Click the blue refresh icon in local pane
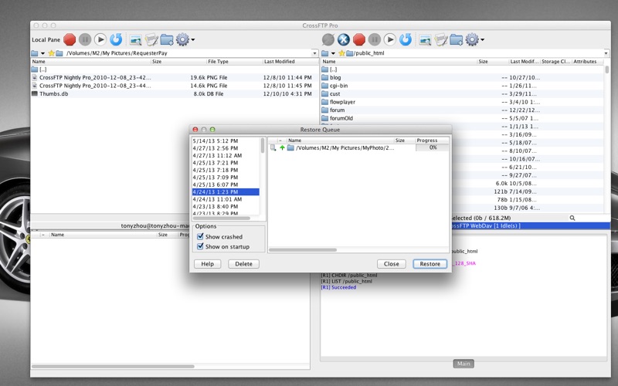The width and height of the screenshot is (618, 386). (116, 39)
